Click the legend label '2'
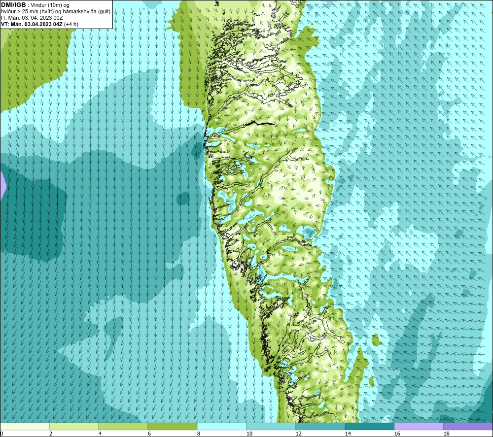 (51, 434)
